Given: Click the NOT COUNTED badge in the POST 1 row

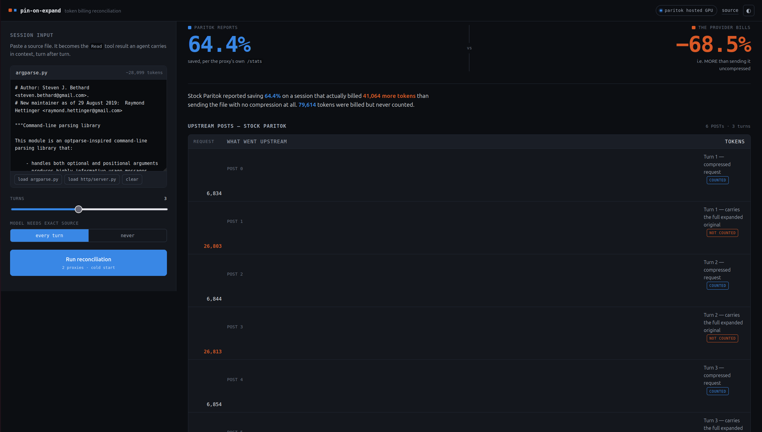Looking at the screenshot, I should [722, 233].
